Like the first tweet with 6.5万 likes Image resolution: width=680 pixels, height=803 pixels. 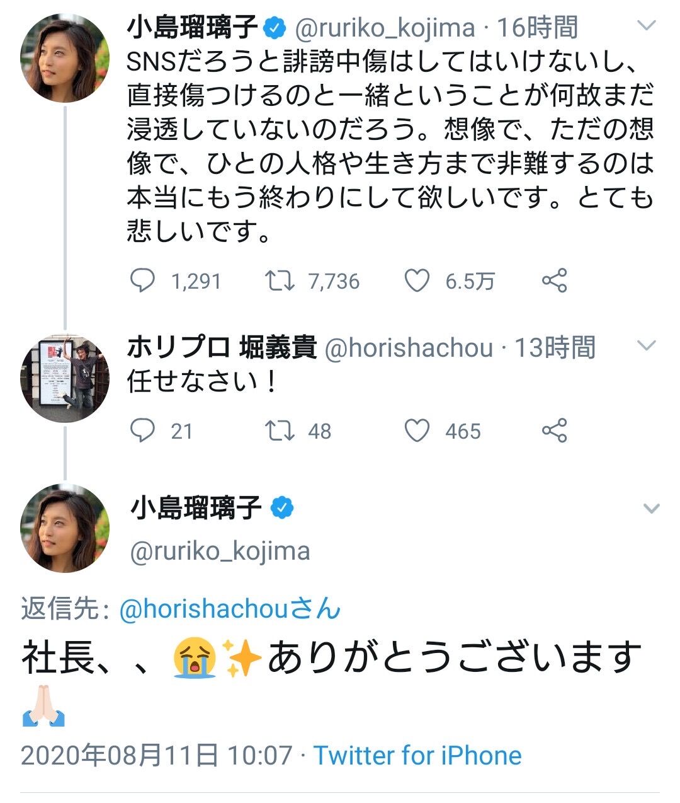(416, 280)
